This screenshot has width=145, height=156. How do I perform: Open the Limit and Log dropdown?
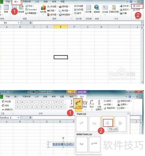point(125,101)
